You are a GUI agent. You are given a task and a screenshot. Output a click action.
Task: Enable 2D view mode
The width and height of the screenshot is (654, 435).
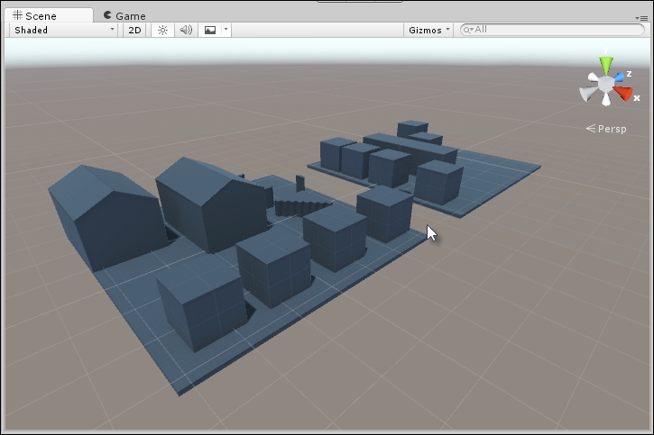(x=134, y=30)
